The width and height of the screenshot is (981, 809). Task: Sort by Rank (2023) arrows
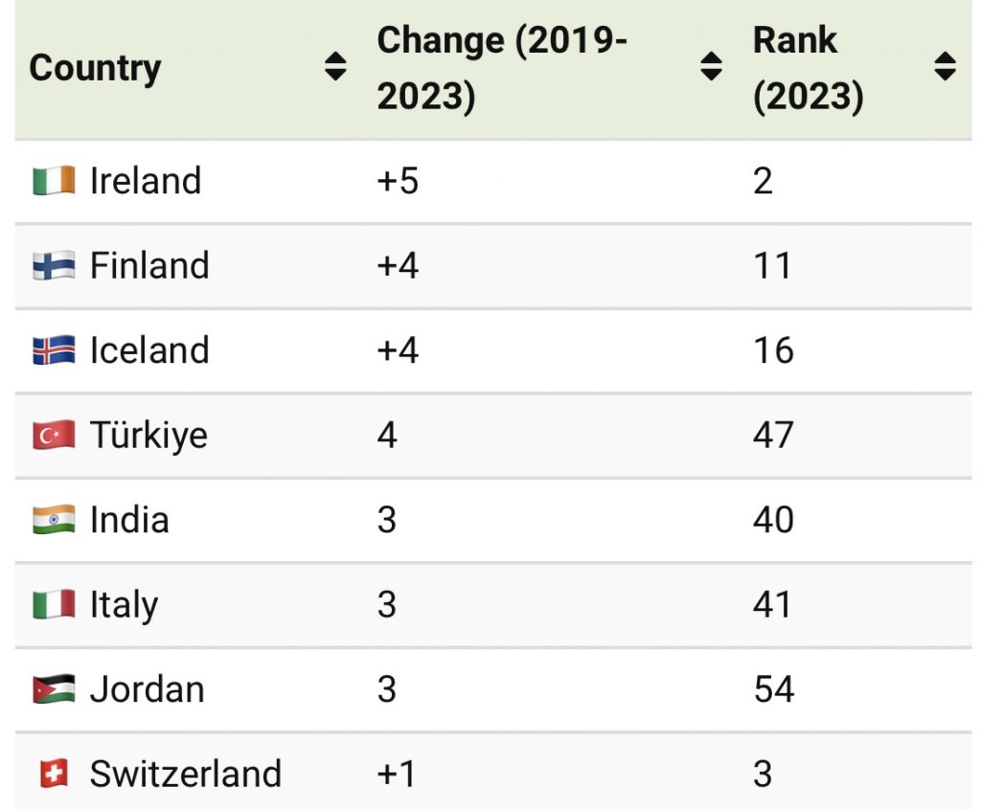945,67
